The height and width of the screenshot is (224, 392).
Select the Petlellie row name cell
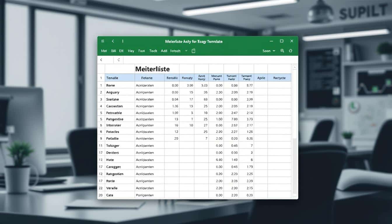(x=120, y=139)
